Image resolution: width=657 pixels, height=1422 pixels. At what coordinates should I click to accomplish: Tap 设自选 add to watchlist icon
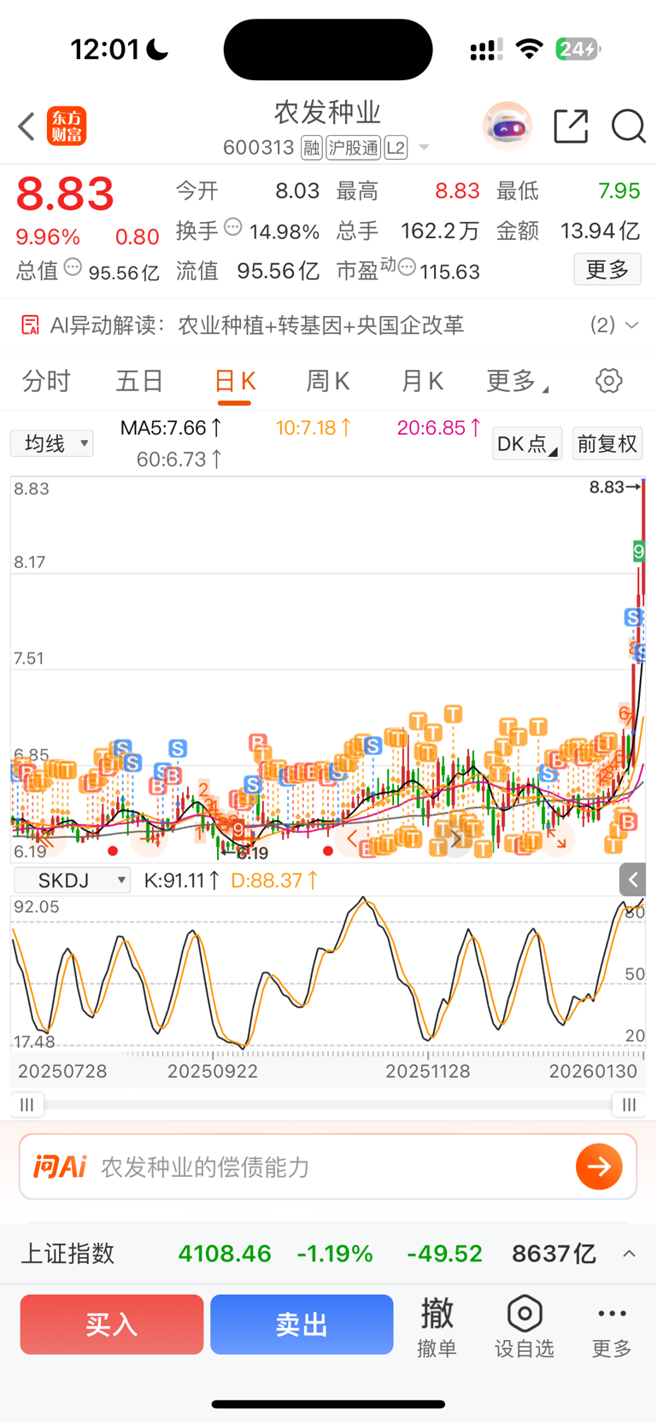pos(525,1326)
